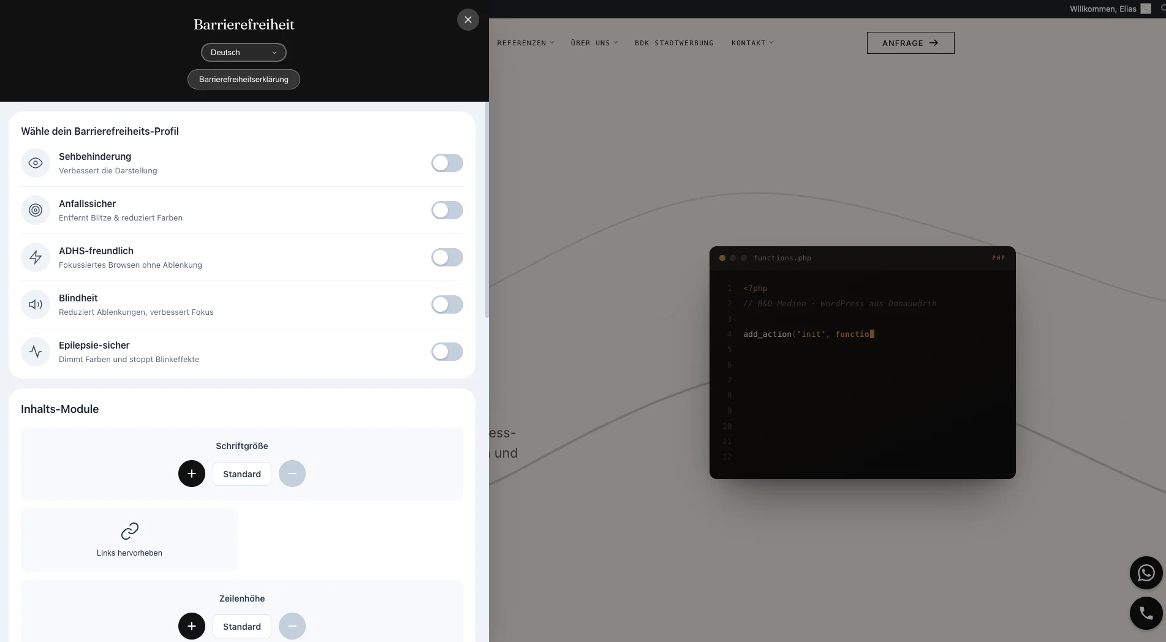Screen dimensions: 1166x642
Task: Click the lightning icon for ADHS-freundlich
Action: [36, 257]
